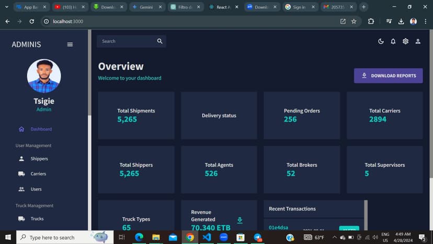
Task: Click the Trucks icon in the sidebar
Action: tap(21, 219)
